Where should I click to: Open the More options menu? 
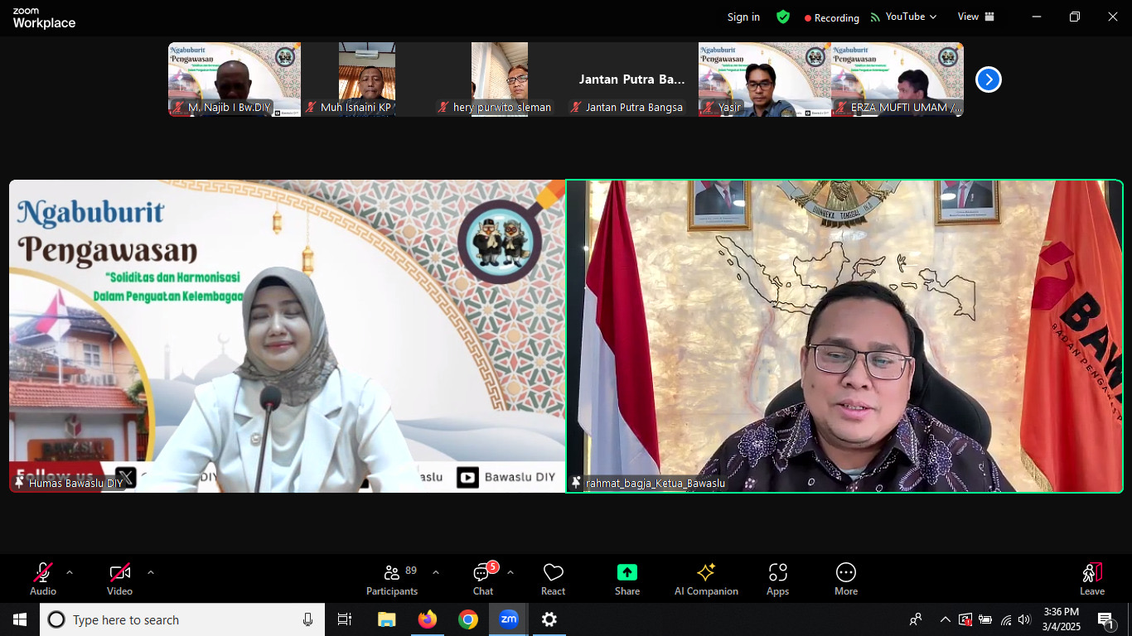point(845,577)
